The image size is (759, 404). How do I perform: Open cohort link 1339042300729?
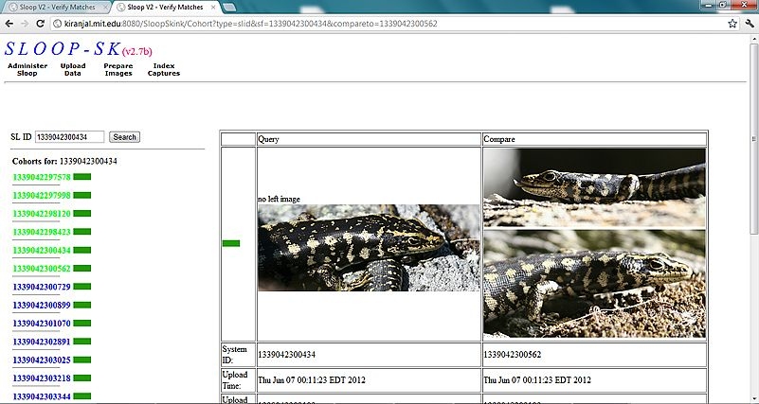tap(42, 287)
